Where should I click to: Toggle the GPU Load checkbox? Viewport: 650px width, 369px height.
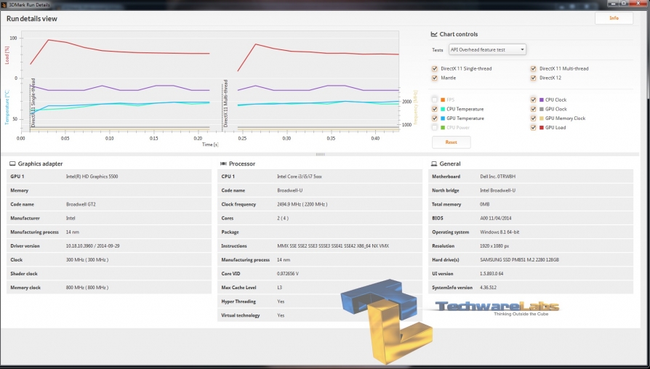pos(533,128)
